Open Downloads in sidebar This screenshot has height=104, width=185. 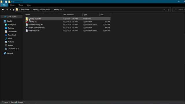tap(12, 35)
